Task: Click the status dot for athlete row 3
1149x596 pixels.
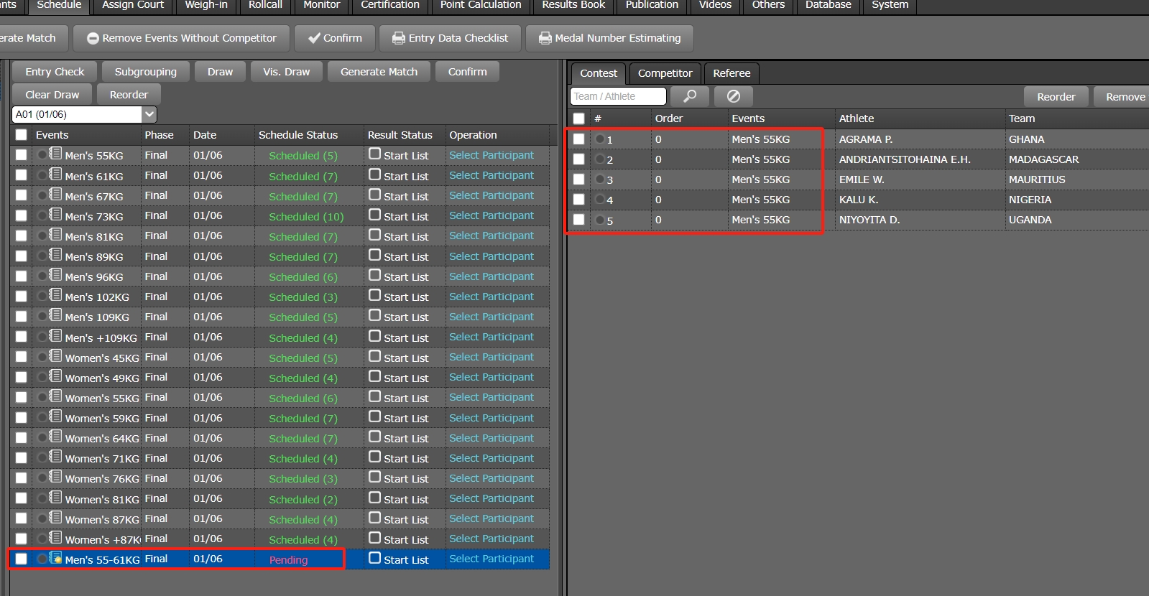Action: point(600,180)
